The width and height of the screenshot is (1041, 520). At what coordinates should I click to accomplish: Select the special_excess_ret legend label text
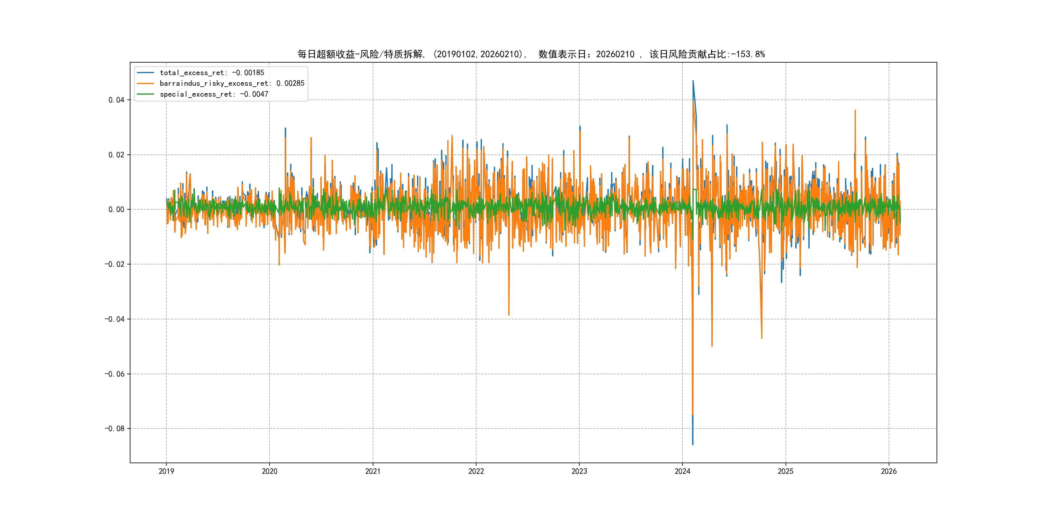(x=214, y=94)
